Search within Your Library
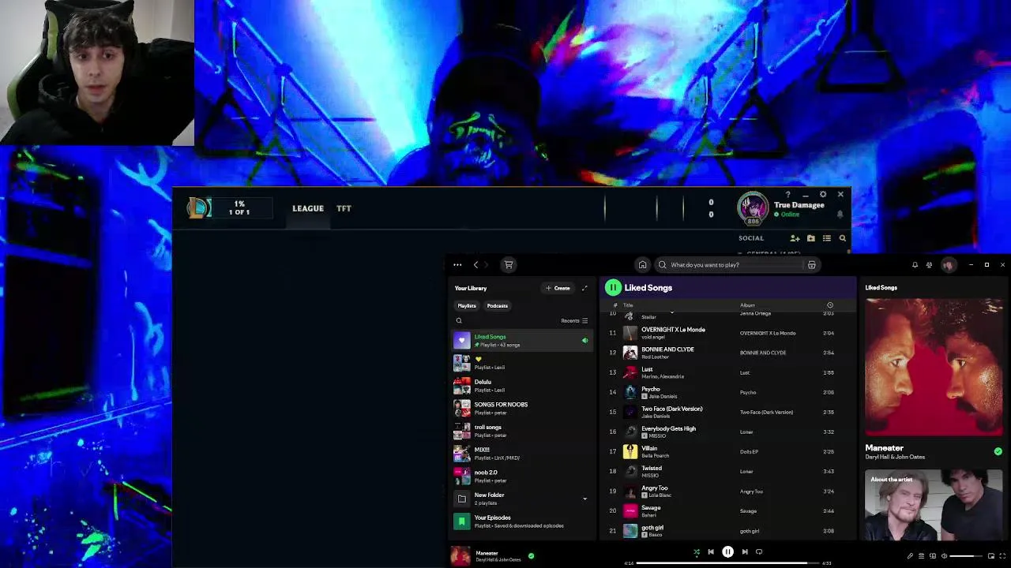1011x568 pixels. 459,321
